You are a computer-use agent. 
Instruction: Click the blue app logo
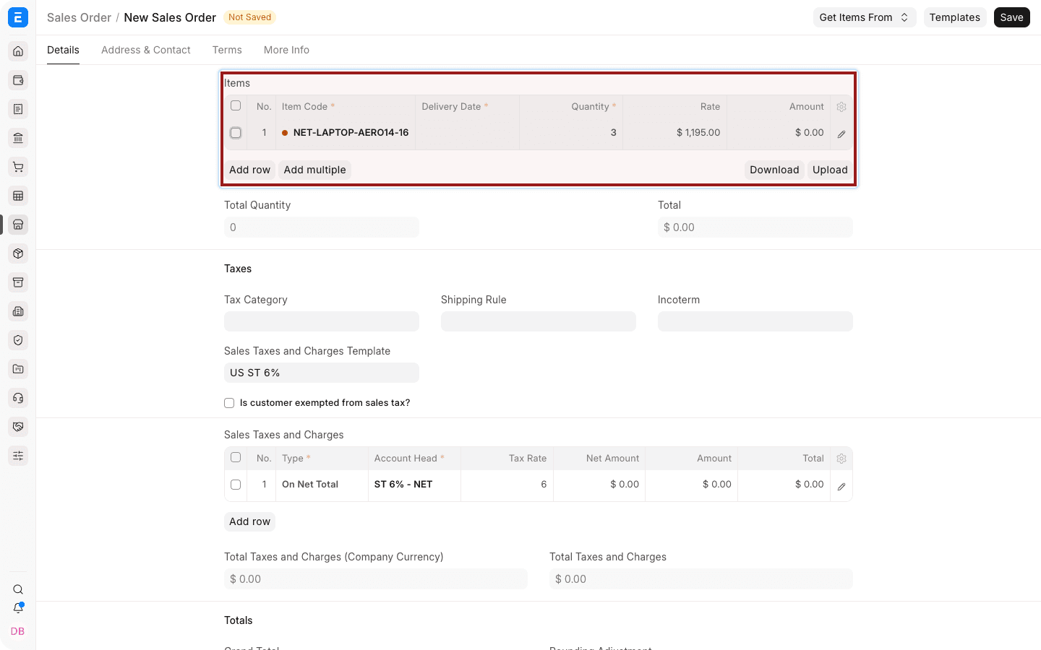[18, 17]
